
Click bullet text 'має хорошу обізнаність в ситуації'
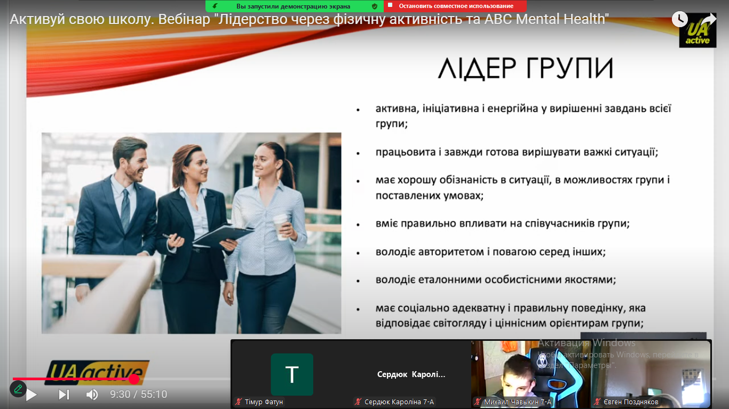tap(463, 180)
